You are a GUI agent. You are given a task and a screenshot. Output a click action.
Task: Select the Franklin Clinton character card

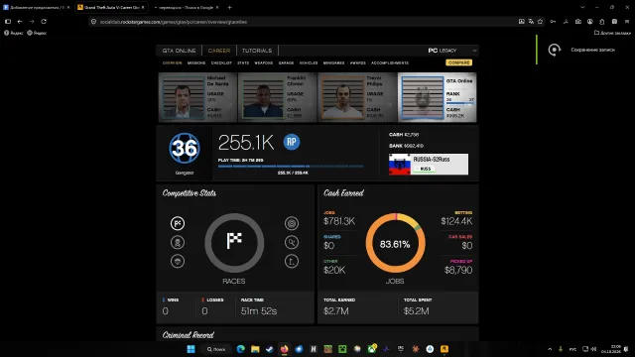277,97
